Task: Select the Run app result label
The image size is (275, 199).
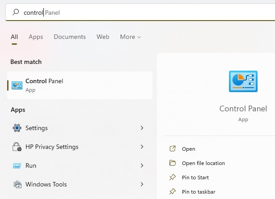Action: (x=31, y=165)
